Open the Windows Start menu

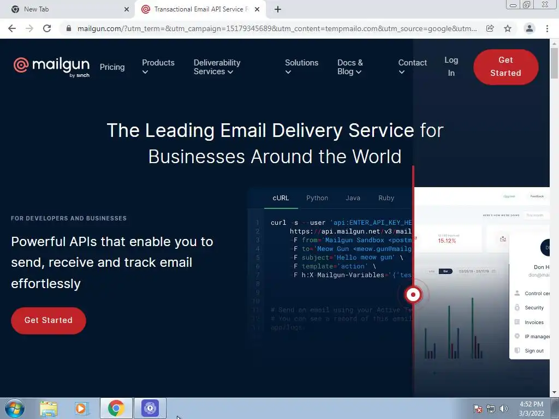15,408
